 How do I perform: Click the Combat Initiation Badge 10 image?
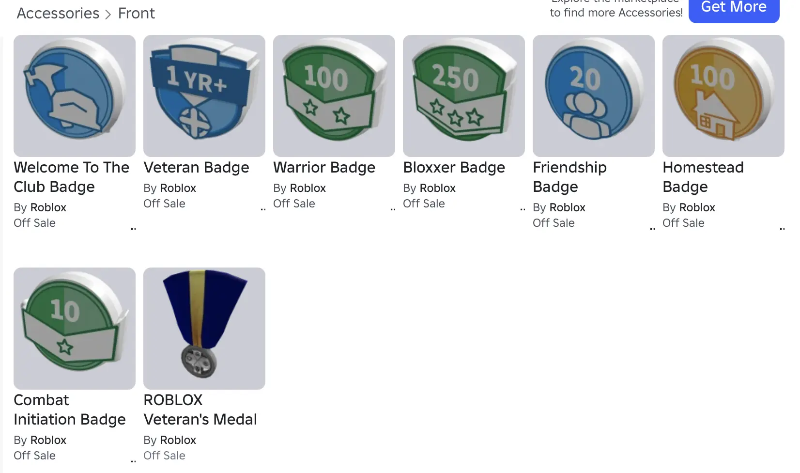pos(75,329)
